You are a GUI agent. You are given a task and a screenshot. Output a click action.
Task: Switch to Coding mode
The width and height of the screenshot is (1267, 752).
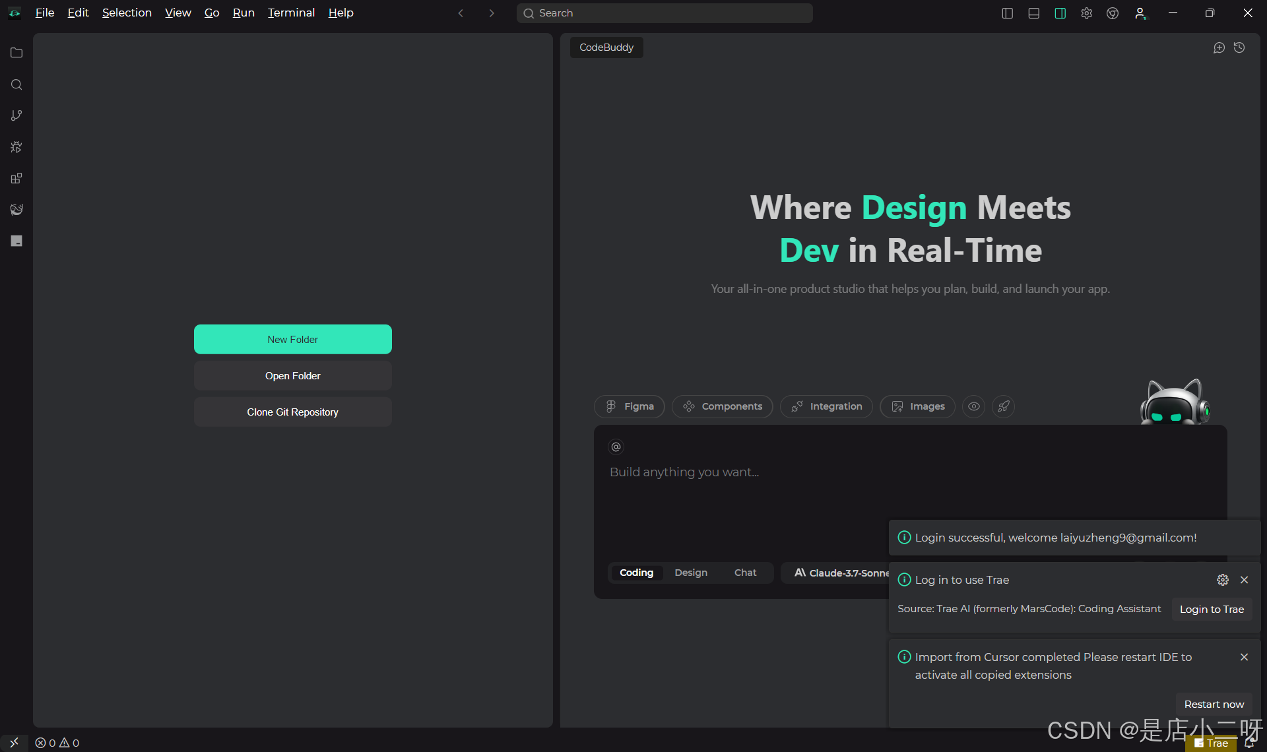[636, 573]
